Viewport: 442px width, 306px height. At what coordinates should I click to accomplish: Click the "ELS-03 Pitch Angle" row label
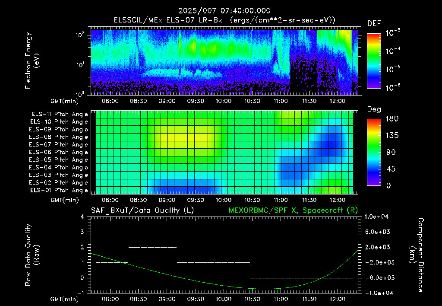(x=59, y=175)
